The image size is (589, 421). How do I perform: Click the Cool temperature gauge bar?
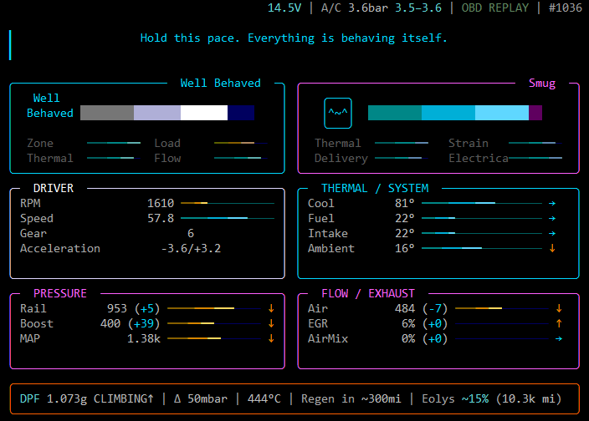[482, 203]
